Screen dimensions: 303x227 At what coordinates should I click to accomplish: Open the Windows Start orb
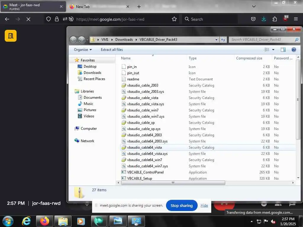coord(8,221)
